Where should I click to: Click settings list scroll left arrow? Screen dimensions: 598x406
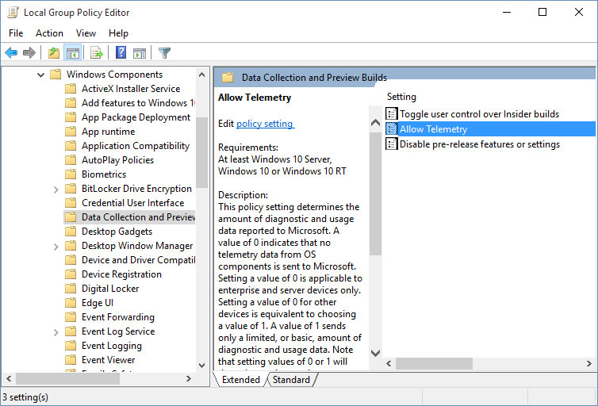click(389, 364)
